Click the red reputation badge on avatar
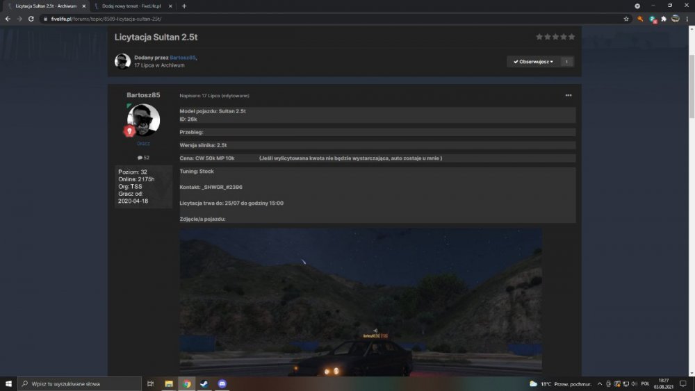The width and height of the screenshot is (695, 391). click(129, 131)
